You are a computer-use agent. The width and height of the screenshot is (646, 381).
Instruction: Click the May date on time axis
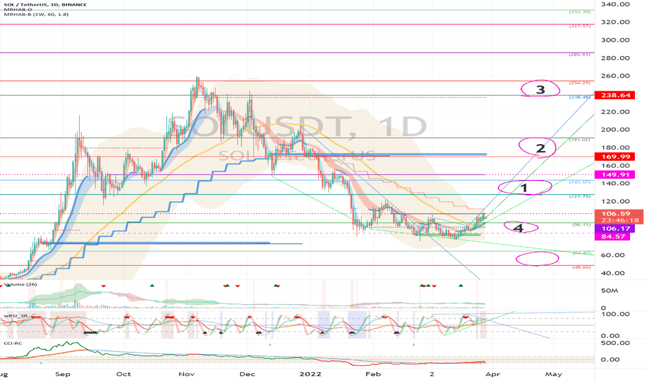click(x=553, y=374)
